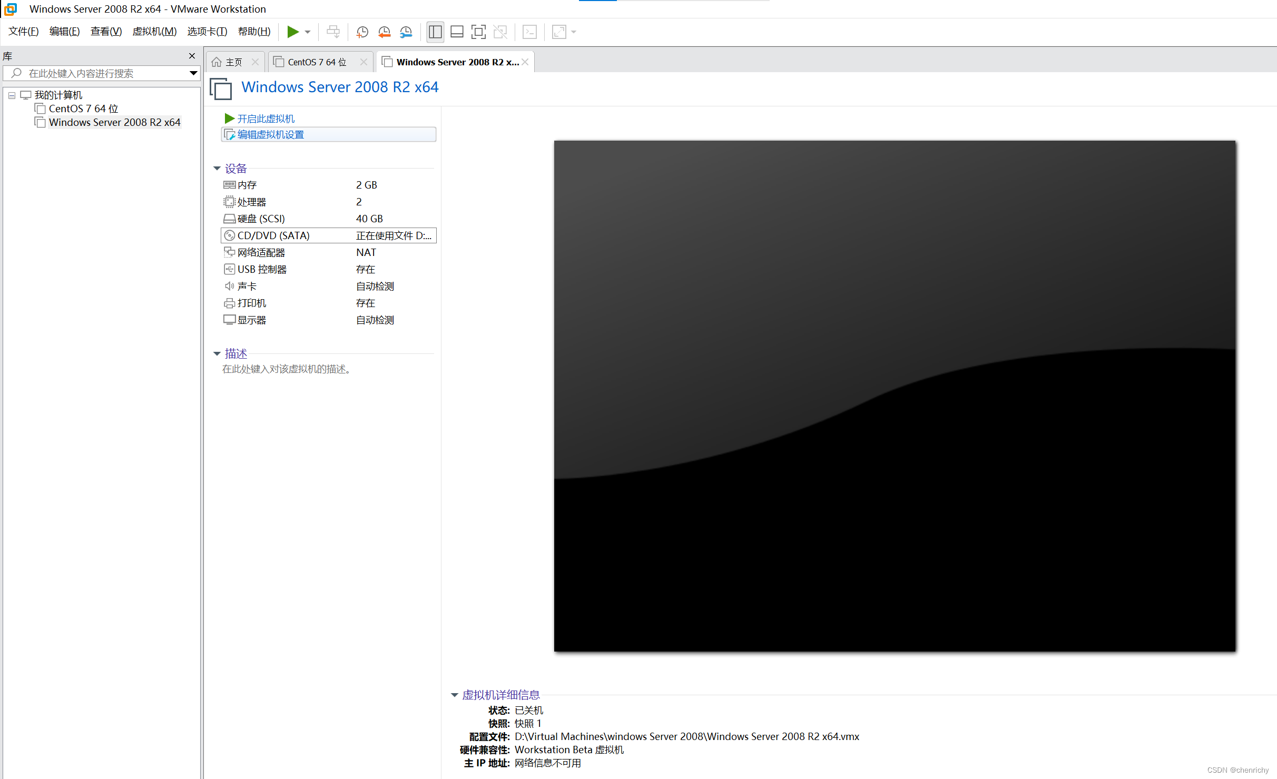This screenshot has width=1277, height=779.
Task: Take a snapshot of the virtual machine
Action: [362, 32]
